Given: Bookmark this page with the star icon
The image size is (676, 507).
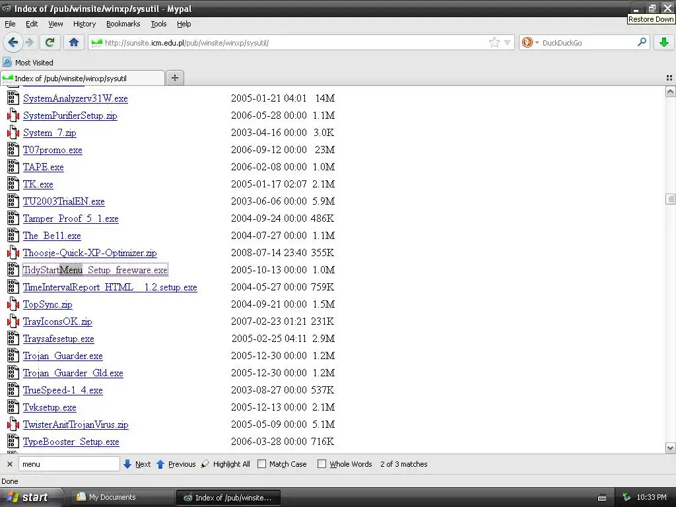Looking at the screenshot, I should pos(494,42).
